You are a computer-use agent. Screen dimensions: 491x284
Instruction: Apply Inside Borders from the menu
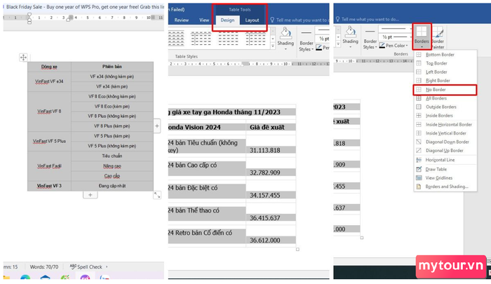[x=445, y=116]
